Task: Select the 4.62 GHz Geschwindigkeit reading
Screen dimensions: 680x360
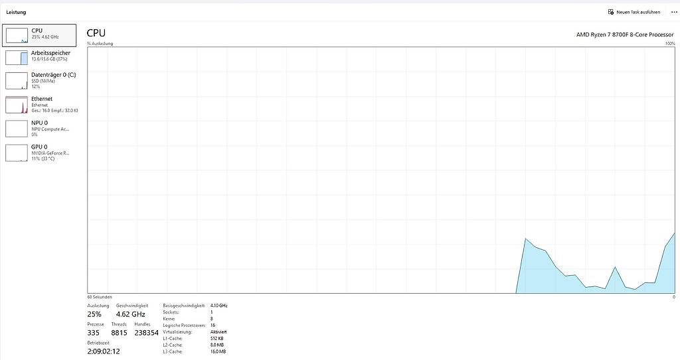Action: [x=130, y=314]
